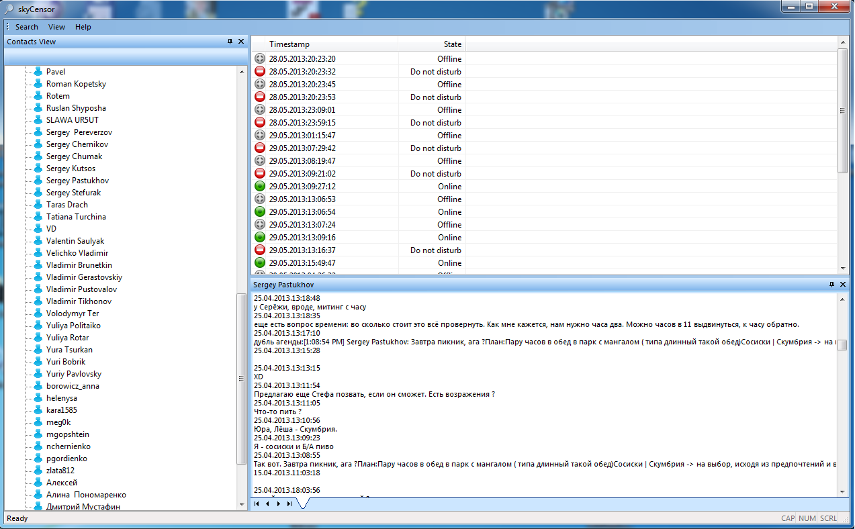The height and width of the screenshot is (529, 855).
Task: Click Online status icon at 29.05.2013:13:09:16
Action: coord(260,237)
